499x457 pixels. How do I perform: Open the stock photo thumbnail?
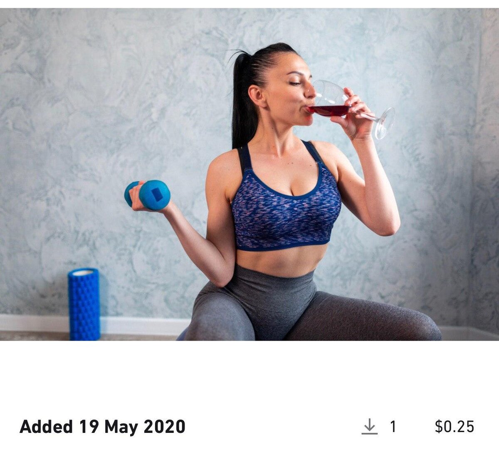pyautogui.click(x=249, y=174)
